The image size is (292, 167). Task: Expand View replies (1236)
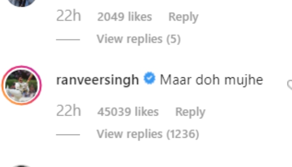click(x=148, y=134)
